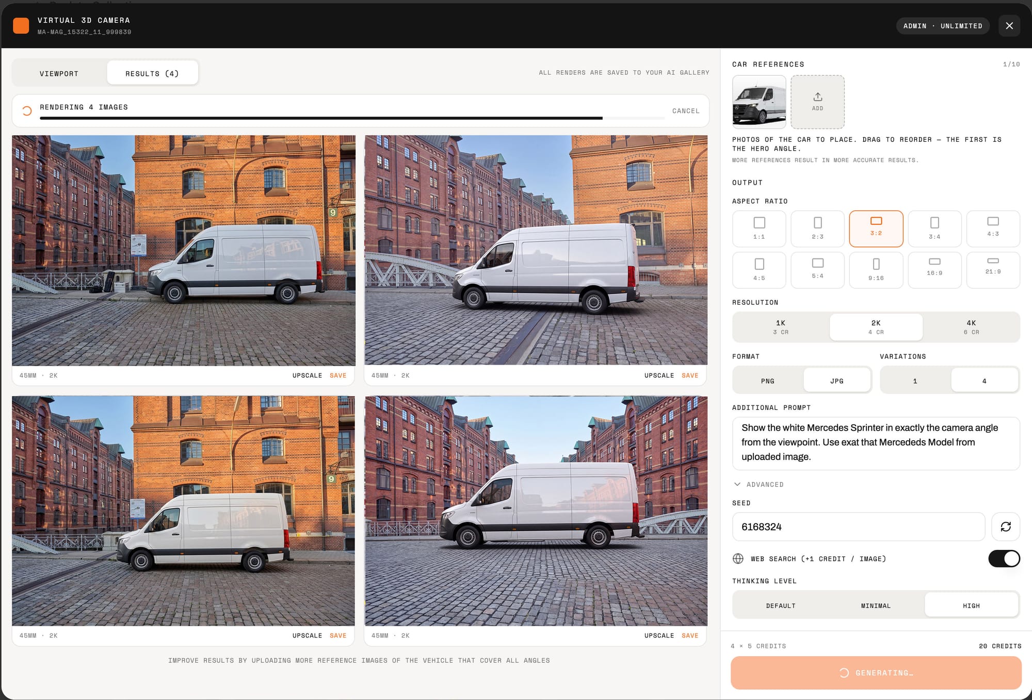This screenshot has height=700, width=1032.
Task: Click the "MA-MAG_15322_11_999839" project ID
Action: click(x=84, y=32)
